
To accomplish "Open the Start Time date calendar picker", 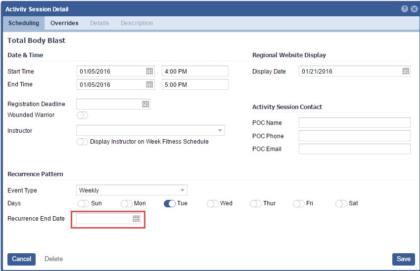I will (x=149, y=71).
